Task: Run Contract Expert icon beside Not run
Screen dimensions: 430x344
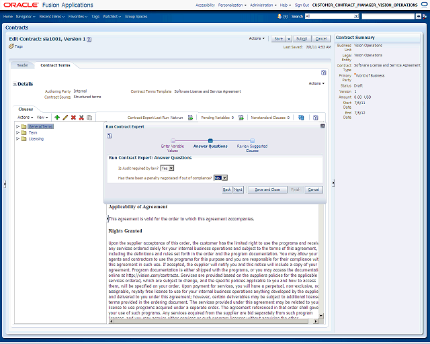Action: (190, 118)
